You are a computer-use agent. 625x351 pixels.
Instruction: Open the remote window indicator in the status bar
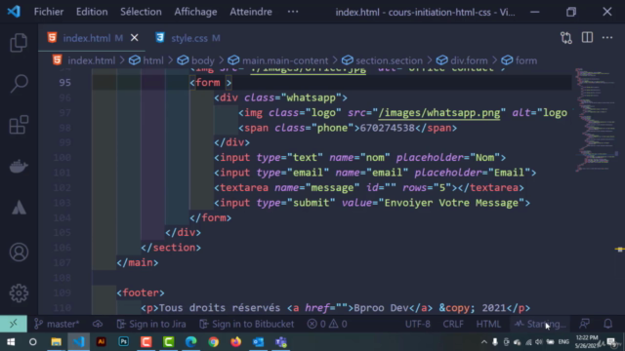coord(14,324)
